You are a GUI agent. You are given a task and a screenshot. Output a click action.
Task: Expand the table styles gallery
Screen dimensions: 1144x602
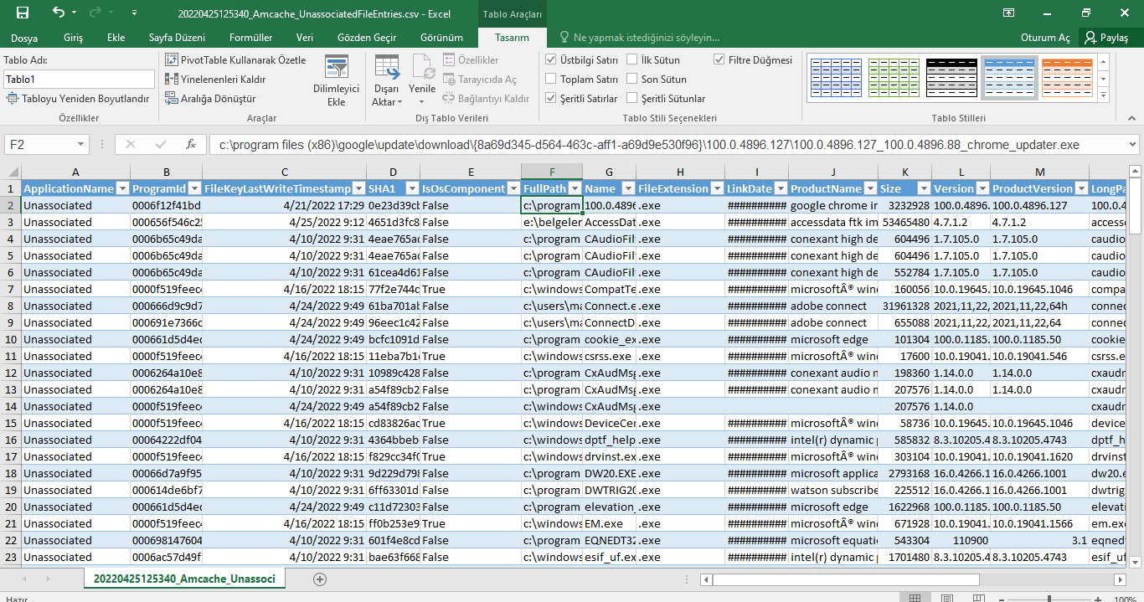(1105, 95)
